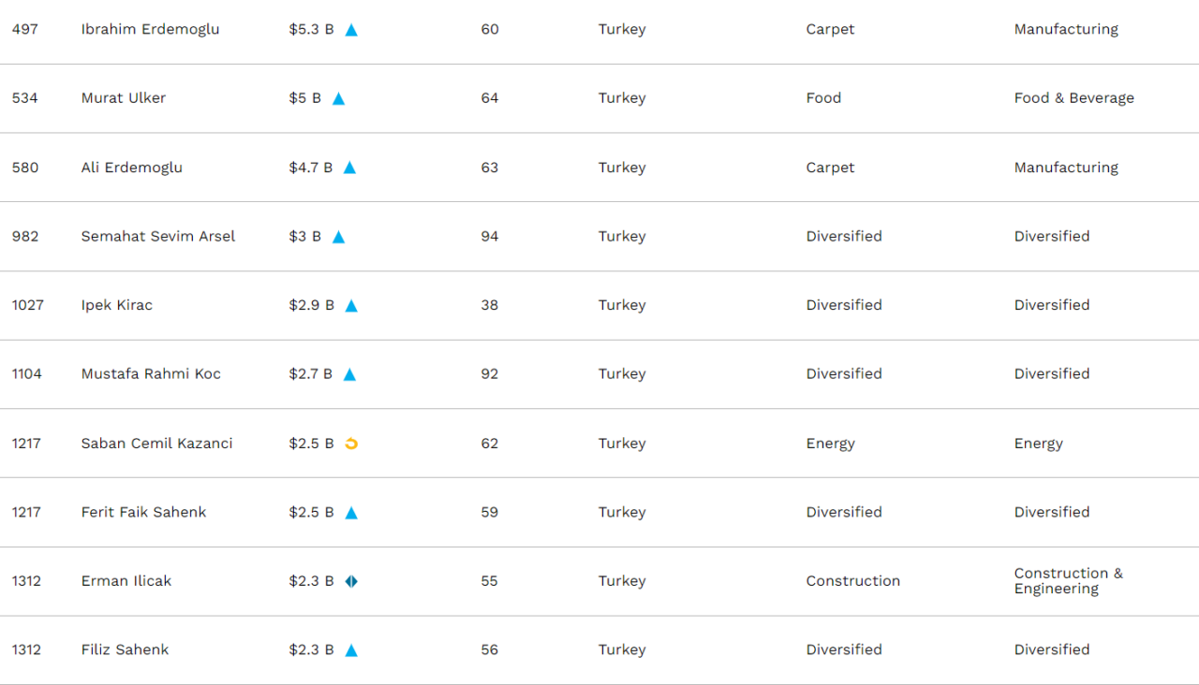Click the up arrow in Filiz Sahenk's row
This screenshot has height=685, width=1199.
tap(351, 650)
